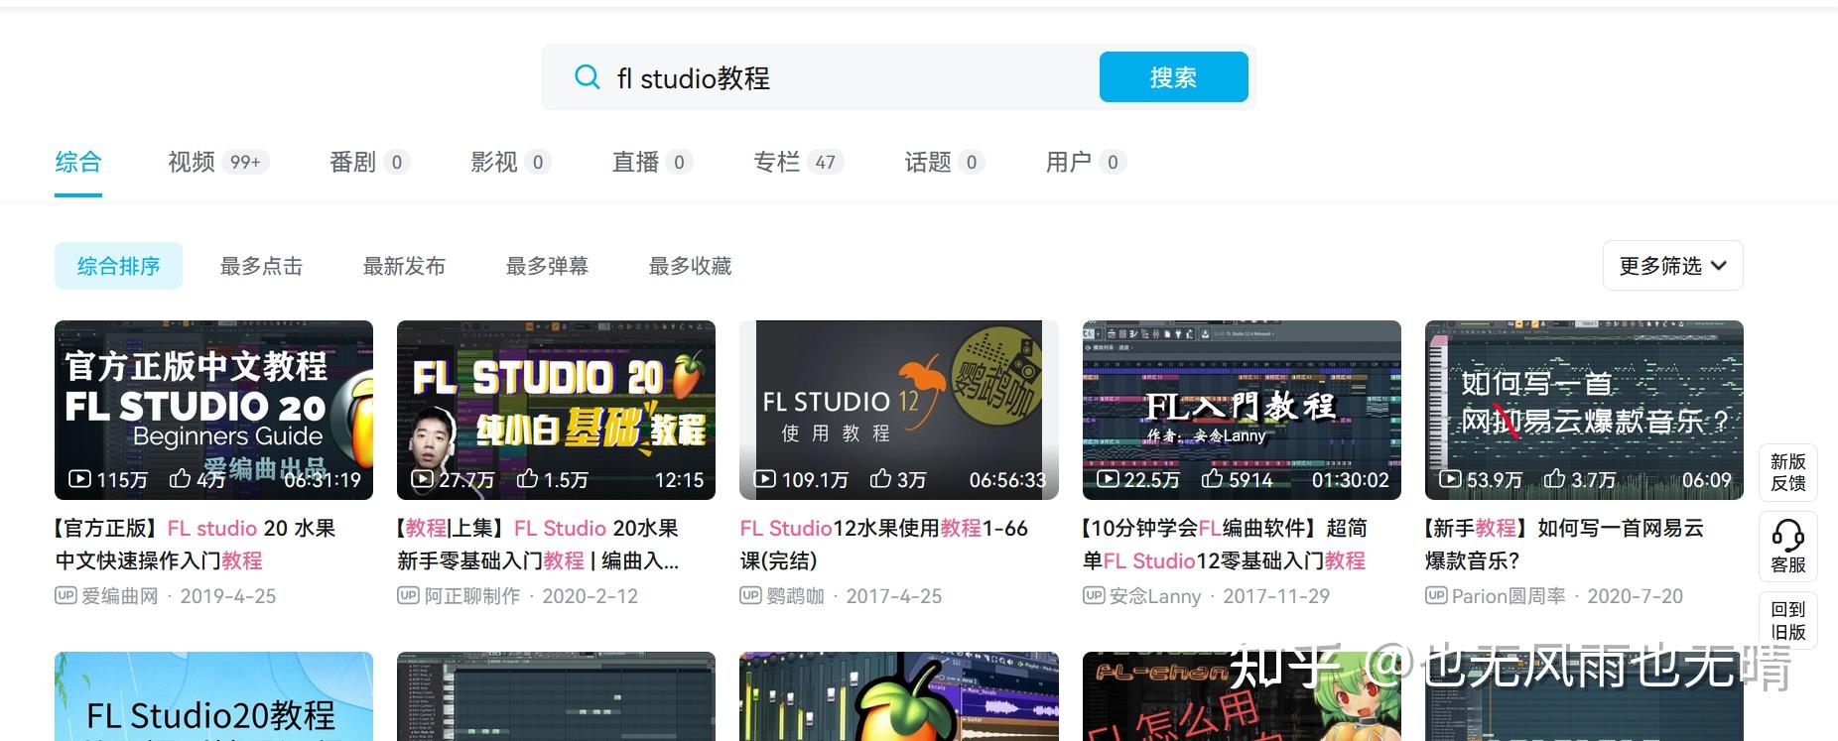Select the 综合 tab
This screenshot has height=741, width=1838.
pos(78,162)
